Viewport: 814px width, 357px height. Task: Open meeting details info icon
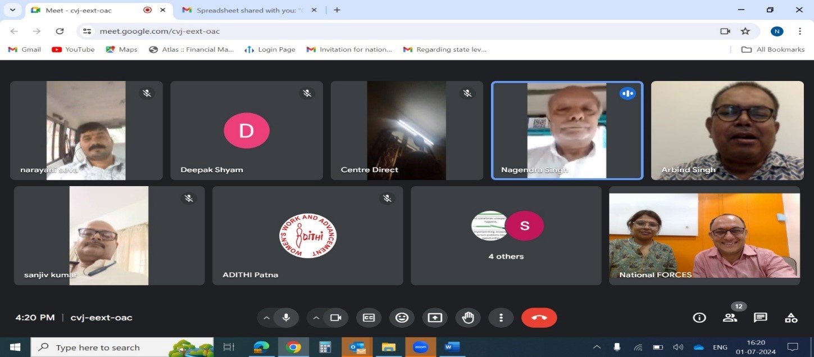point(699,318)
